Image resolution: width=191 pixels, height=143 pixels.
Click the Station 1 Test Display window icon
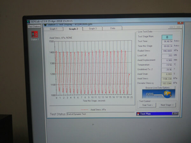[45, 24]
